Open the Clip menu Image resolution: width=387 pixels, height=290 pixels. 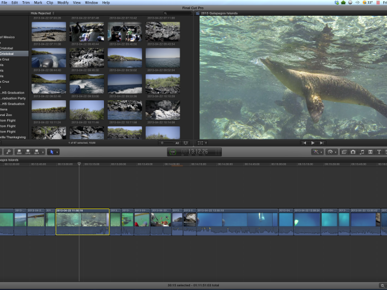50,2
